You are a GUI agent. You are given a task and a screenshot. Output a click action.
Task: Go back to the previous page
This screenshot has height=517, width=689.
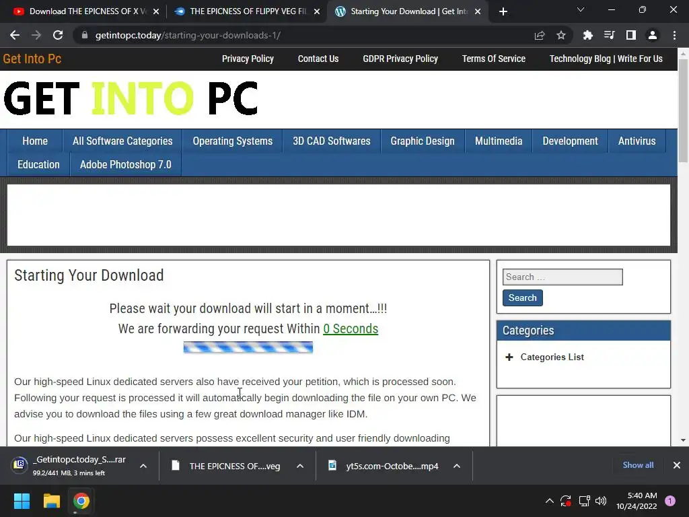click(15, 35)
